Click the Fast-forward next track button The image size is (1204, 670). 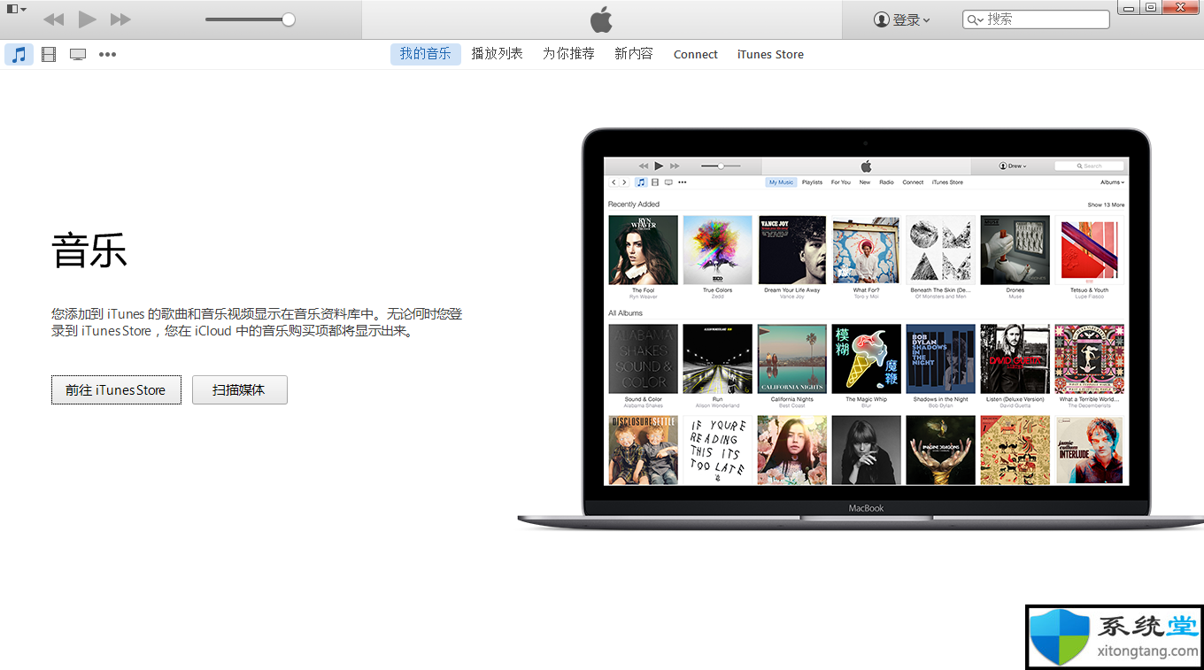click(x=120, y=19)
